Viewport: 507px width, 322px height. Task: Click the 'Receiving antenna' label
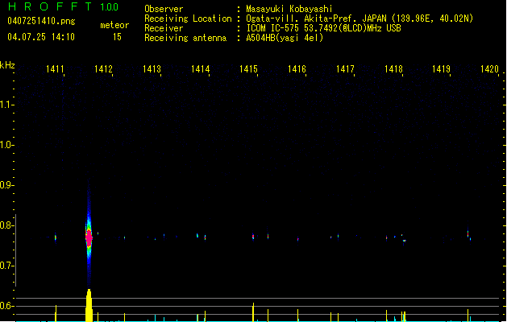pyautogui.click(x=185, y=38)
